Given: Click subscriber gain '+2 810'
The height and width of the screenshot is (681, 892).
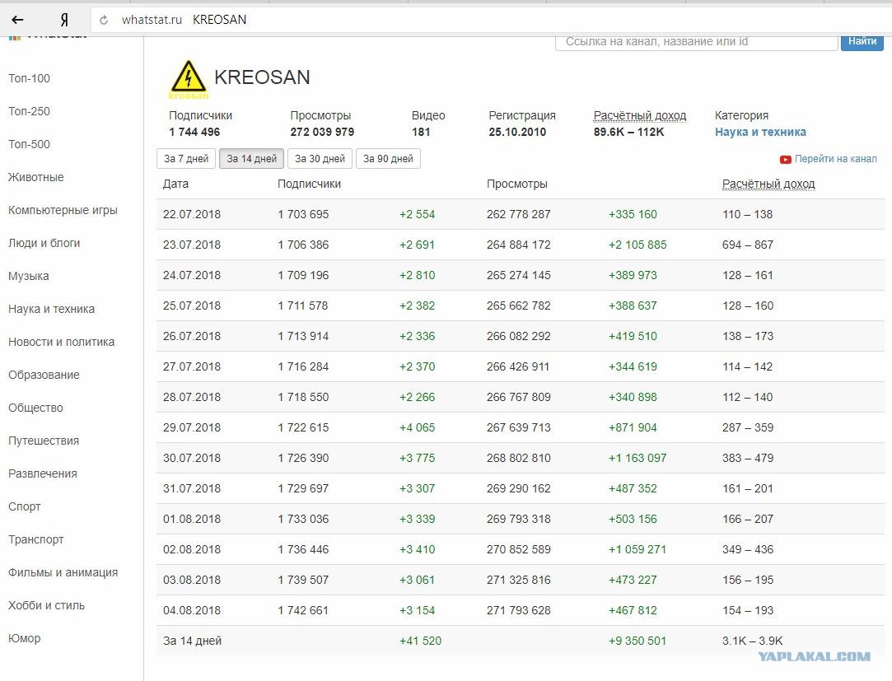Looking at the screenshot, I should pyautogui.click(x=417, y=275).
